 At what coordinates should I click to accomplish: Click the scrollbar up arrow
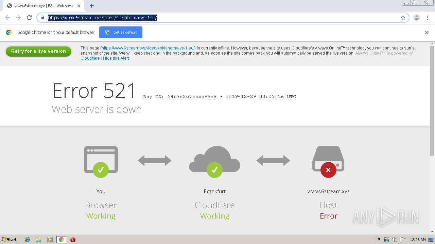(432, 44)
